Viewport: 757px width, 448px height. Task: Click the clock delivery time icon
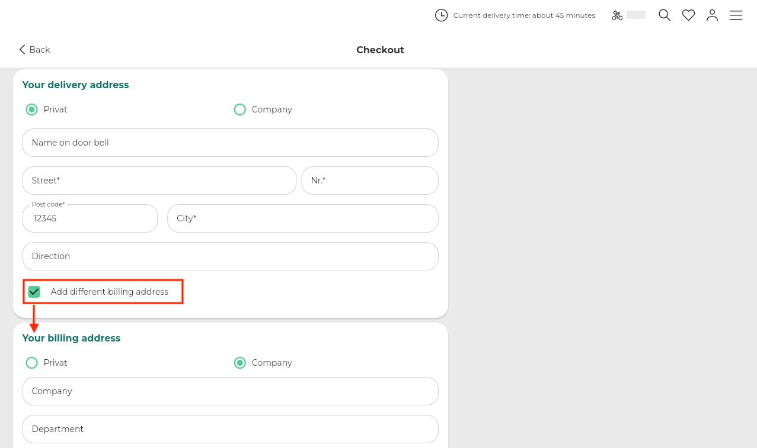click(441, 15)
